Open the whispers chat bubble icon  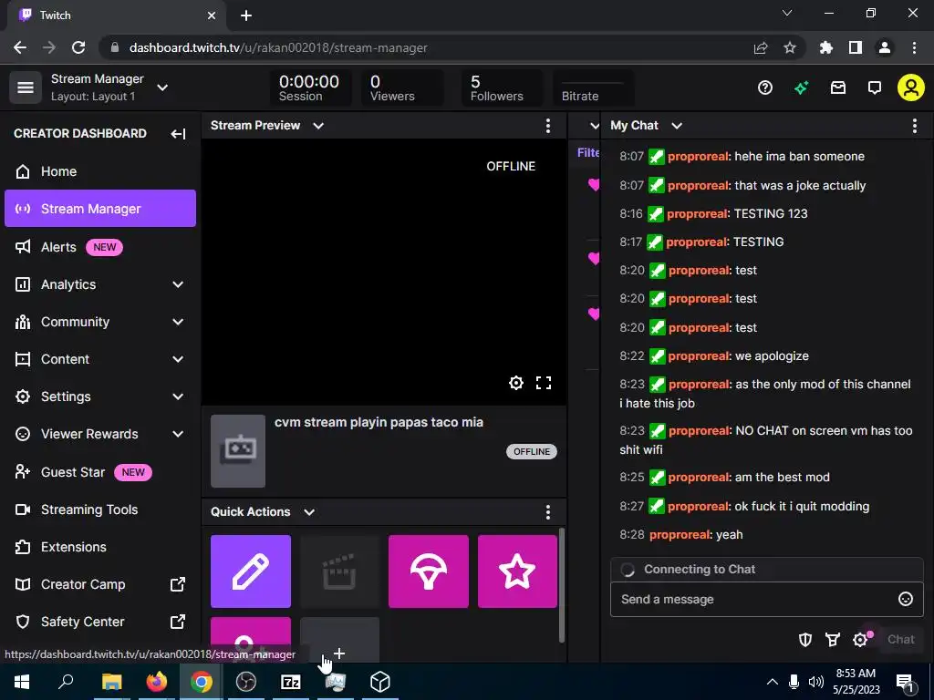(875, 87)
